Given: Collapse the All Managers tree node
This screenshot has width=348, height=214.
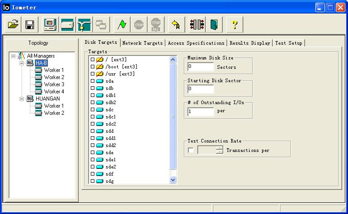Looking at the screenshot, I should pyautogui.click(x=13, y=56).
